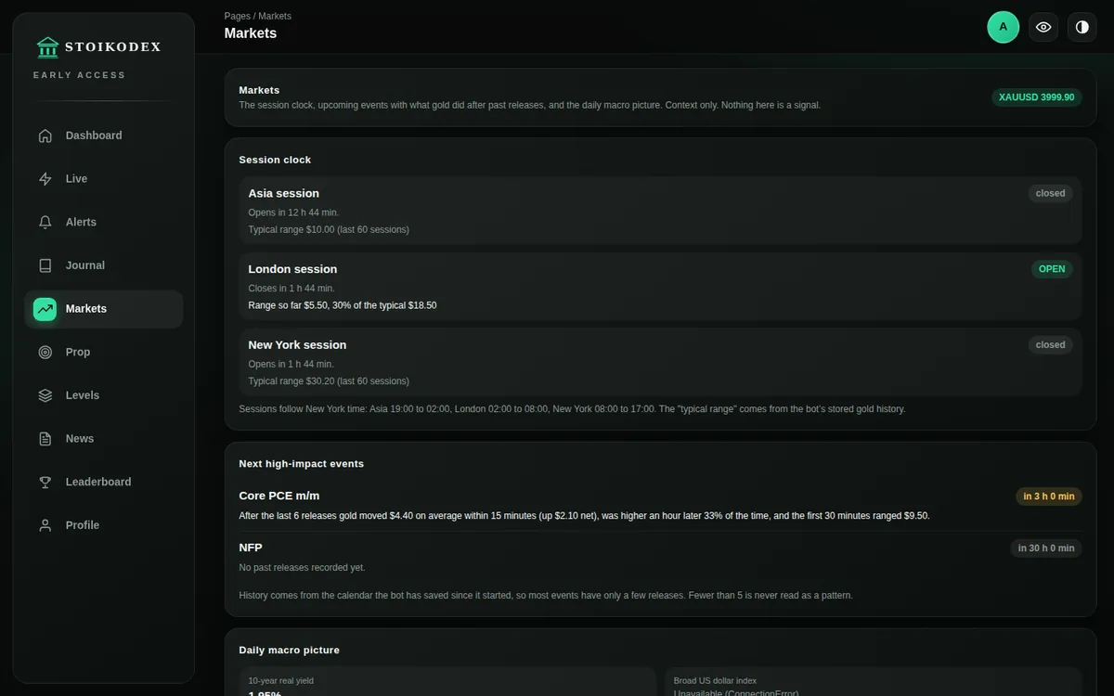Image resolution: width=1114 pixels, height=696 pixels.
Task: Click the green Markets trend icon
Action: tap(45, 309)
